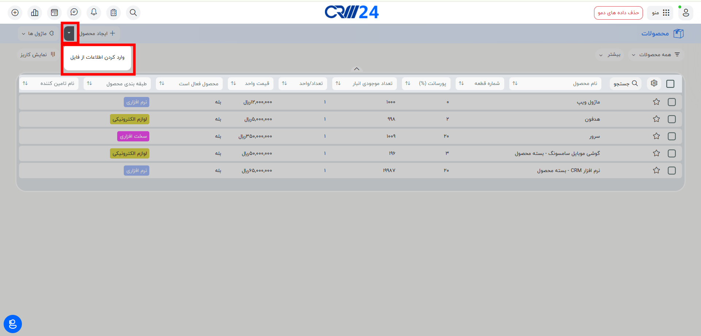
Task: Open table settings gear icon
Action: tap(654, 83)
